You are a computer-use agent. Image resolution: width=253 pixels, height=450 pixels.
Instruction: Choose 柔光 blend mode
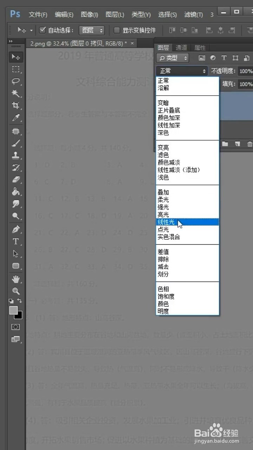click(188, 200)
